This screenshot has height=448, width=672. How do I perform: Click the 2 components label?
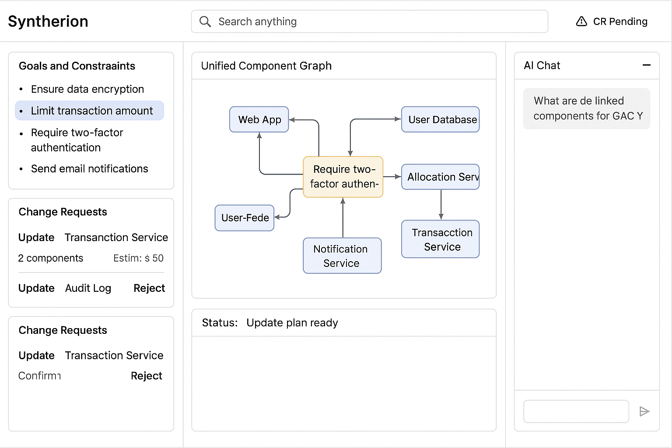click(x=51, y=258)
